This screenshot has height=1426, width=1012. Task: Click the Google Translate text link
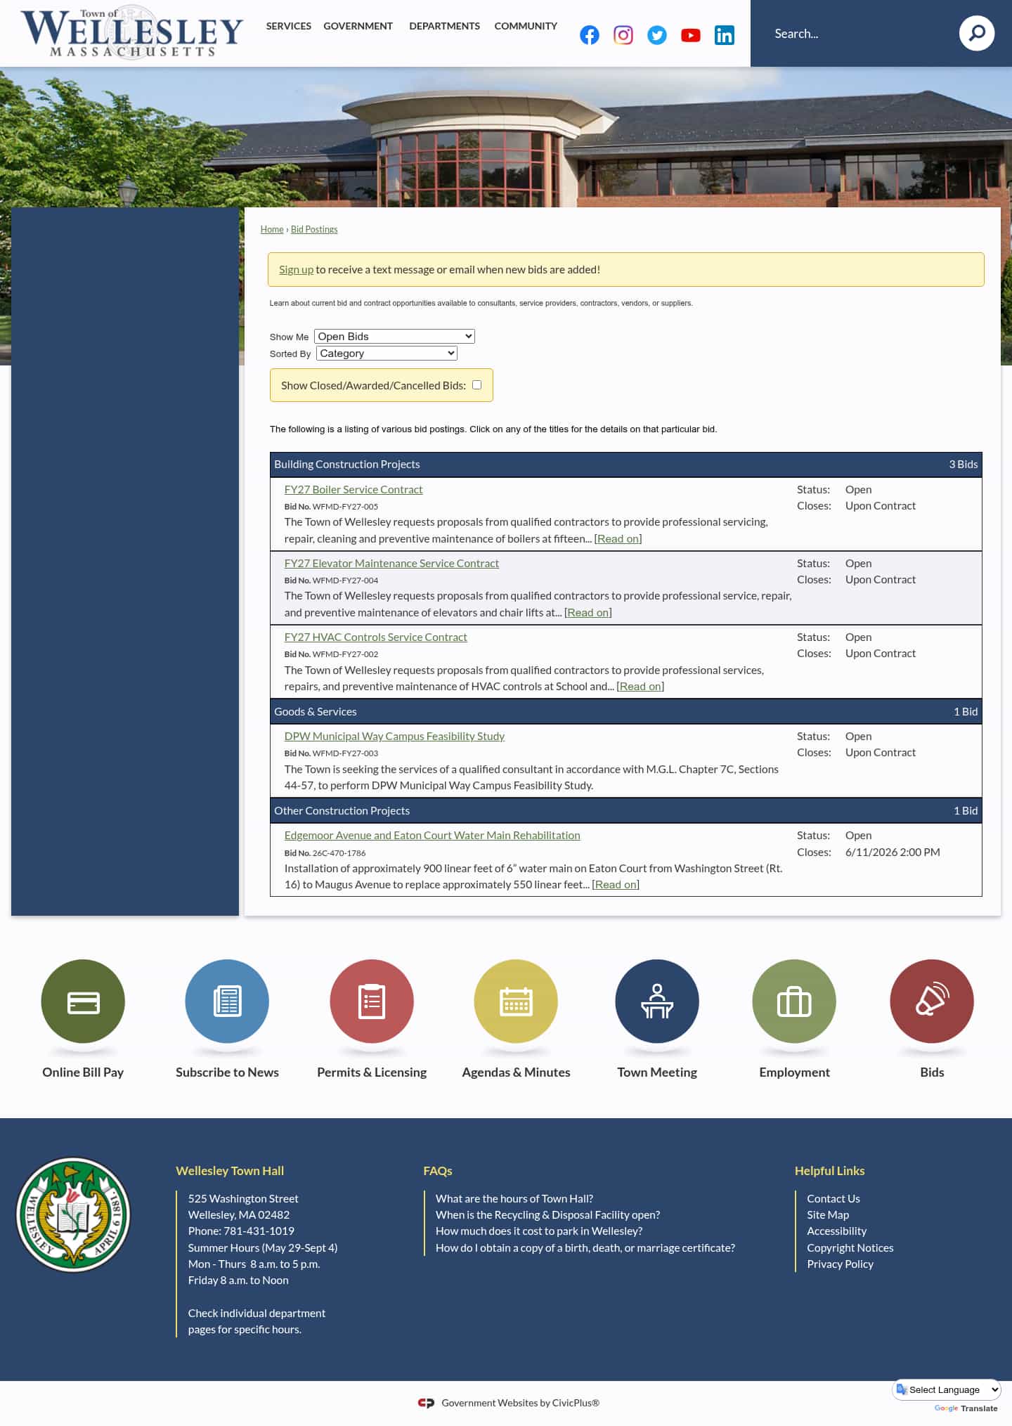coord(966,1408)
